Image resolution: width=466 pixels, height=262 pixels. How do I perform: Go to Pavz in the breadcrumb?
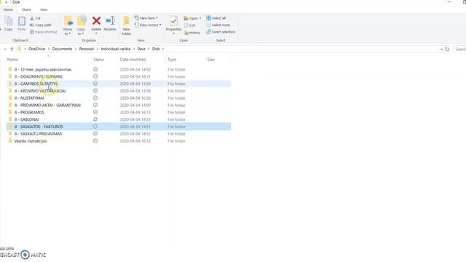141,49
